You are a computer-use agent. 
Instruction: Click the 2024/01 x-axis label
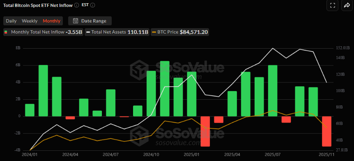(30, 155)
